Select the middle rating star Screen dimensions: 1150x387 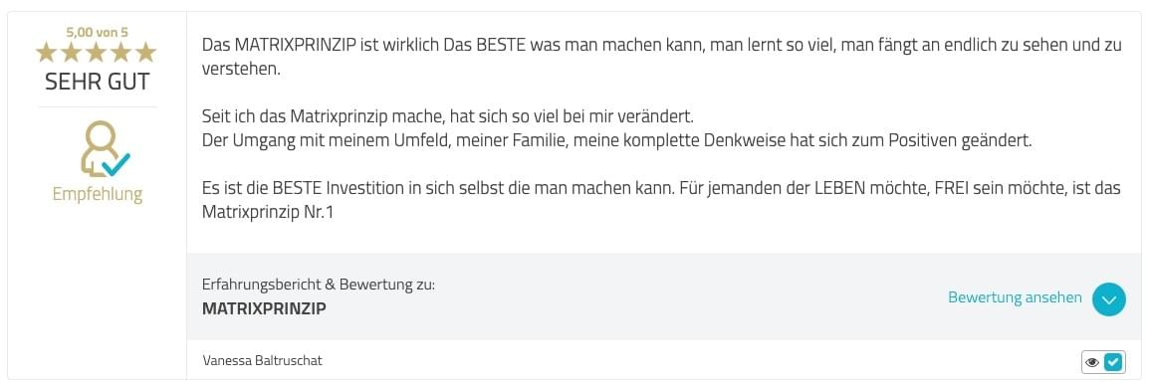pyautogui.click(x=96, y=52)
